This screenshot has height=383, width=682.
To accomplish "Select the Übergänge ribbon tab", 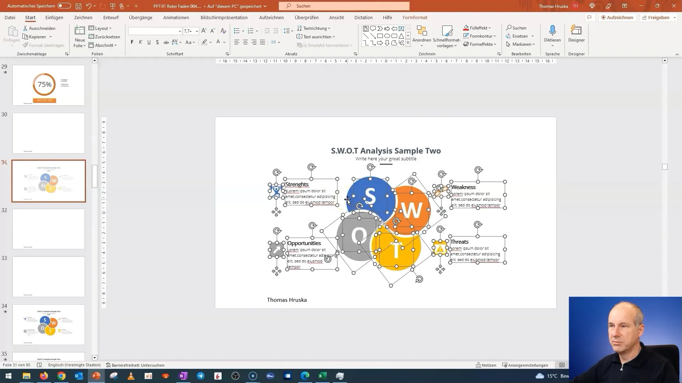I will tap(141, 17).
